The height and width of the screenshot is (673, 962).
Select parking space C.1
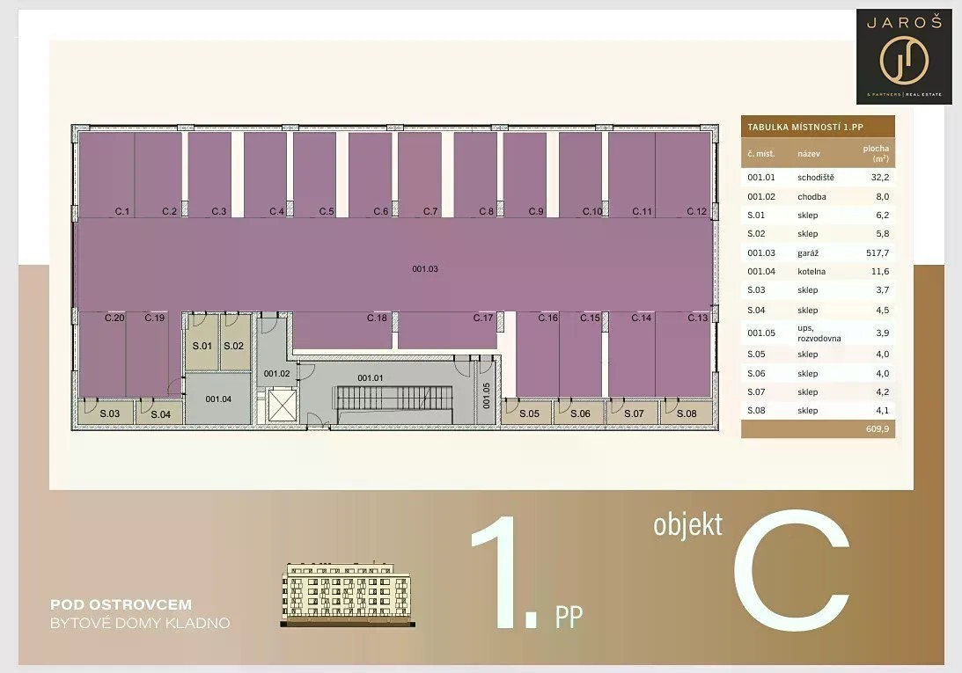point(106,173)
